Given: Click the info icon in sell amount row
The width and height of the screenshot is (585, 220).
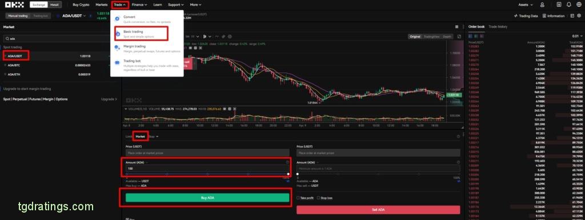Looking at the screenshot, I should click(458, 162).
